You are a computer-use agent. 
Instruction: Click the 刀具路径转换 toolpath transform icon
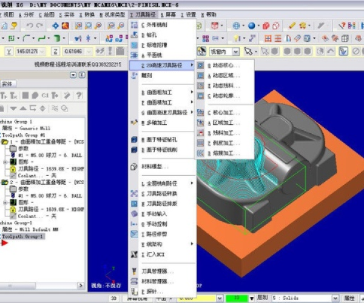134,193
